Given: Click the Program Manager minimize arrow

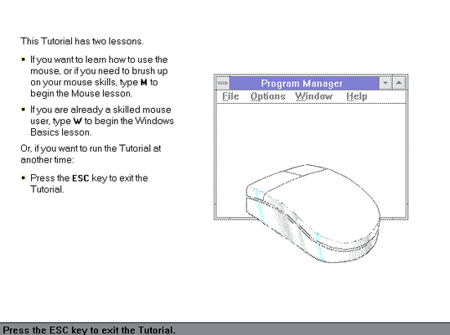Looking at the screenshot, I should [x=385, y=83].
